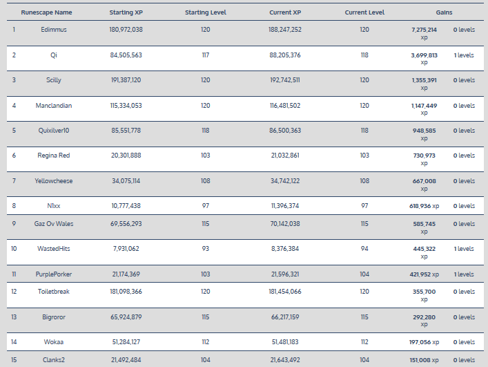Click Edimmus's 7,275,214 xp gains cell

[x=424, y=34]
